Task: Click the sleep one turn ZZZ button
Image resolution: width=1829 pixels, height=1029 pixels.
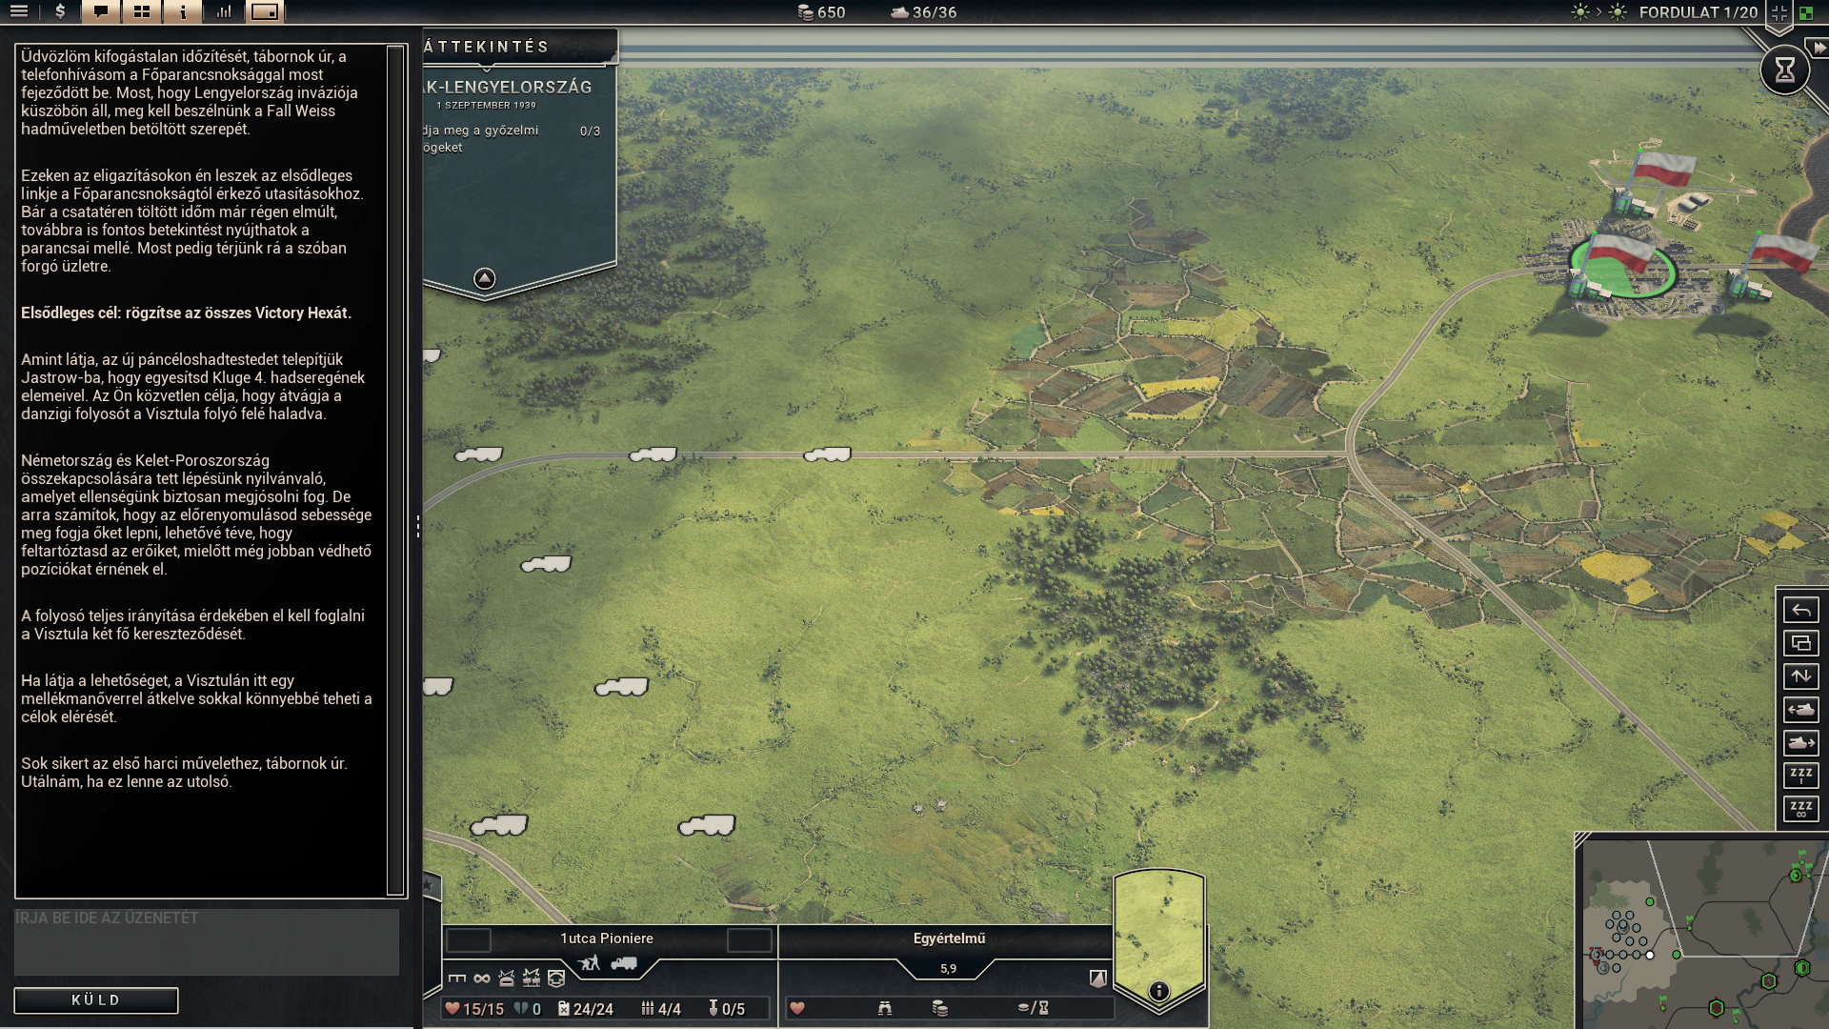Action: [1800, 776]
